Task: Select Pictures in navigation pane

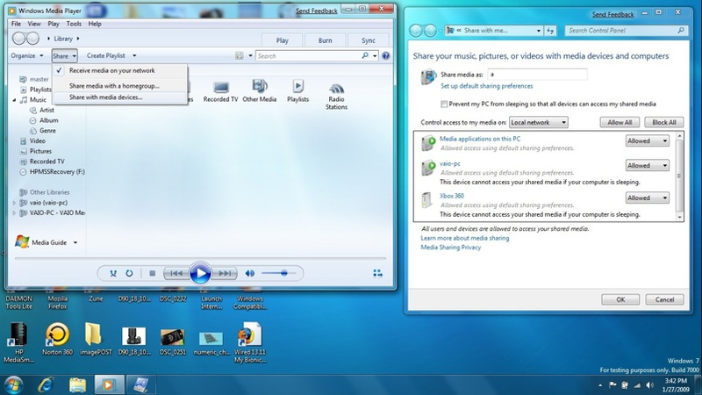Action: pyautogui.click(x=40, y=151)
